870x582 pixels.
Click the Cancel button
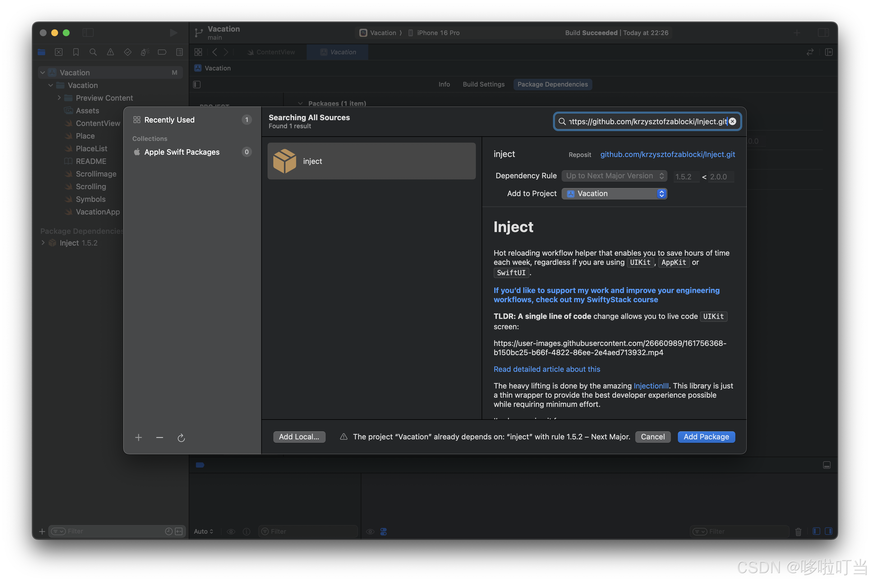click(652, 437)
